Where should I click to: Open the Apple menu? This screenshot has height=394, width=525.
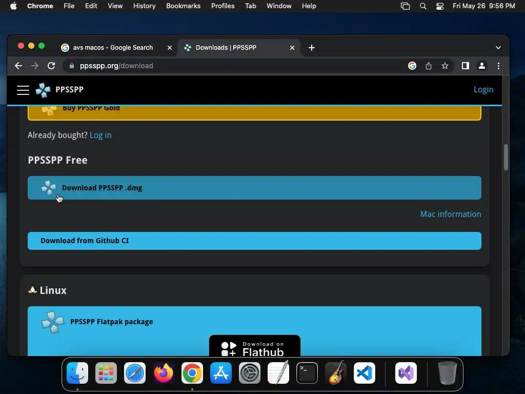13,6
